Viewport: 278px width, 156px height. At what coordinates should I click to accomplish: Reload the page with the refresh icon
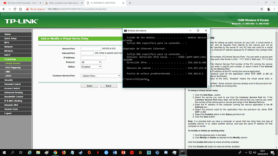tap(15, 9)
